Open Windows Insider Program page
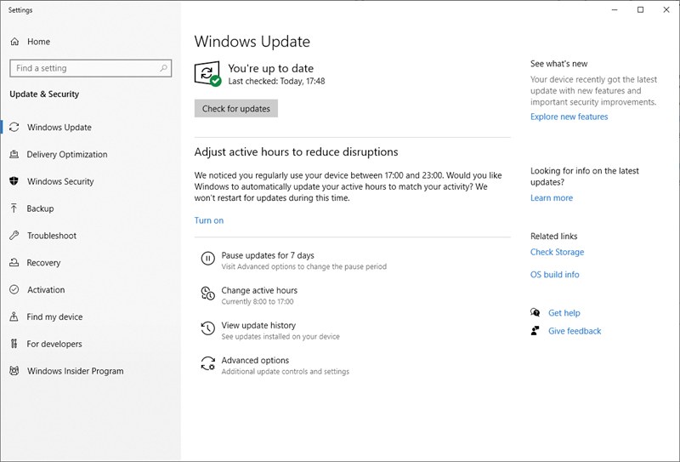 pyautogui.click(x=75, y=371)
